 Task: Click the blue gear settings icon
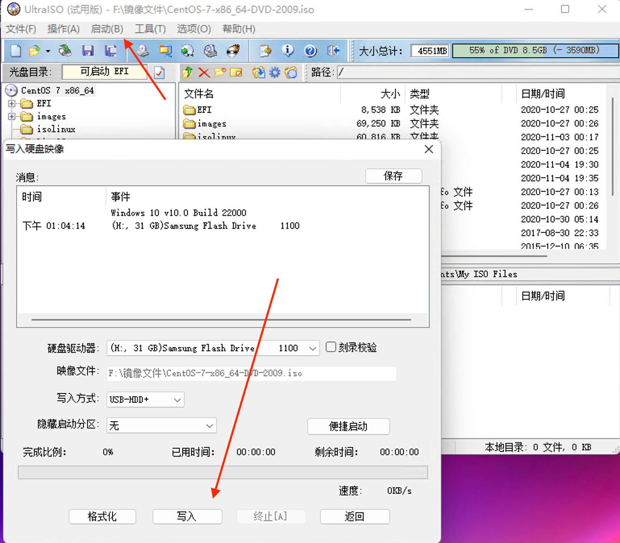275,73
